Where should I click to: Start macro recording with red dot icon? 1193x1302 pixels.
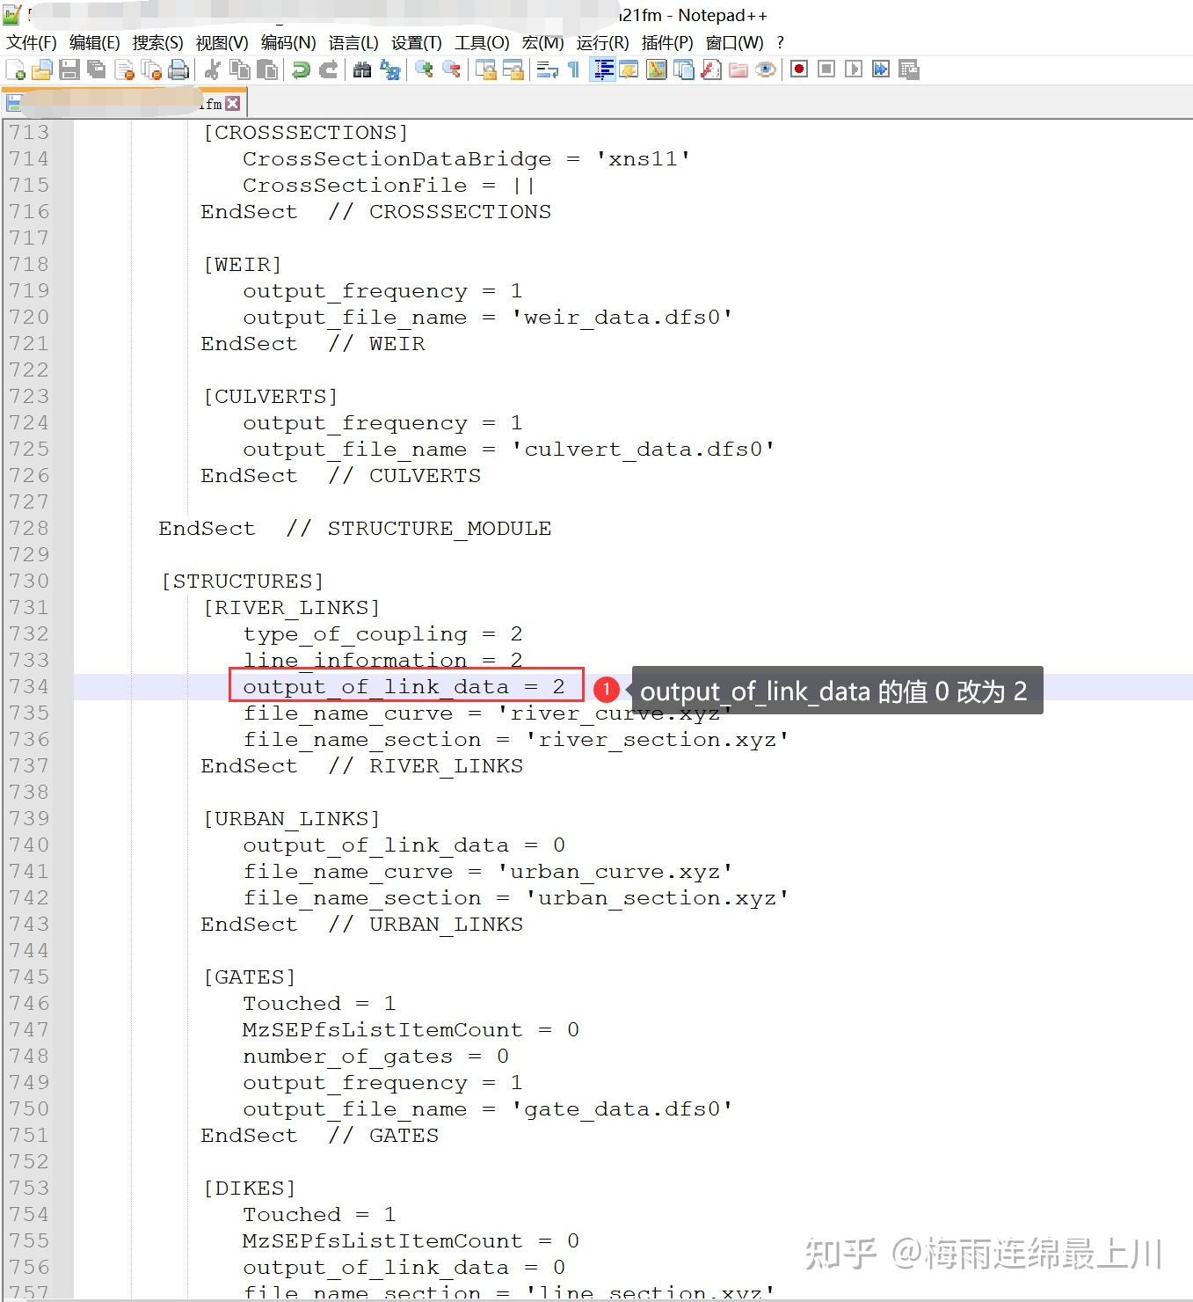[x=798, y=69]
